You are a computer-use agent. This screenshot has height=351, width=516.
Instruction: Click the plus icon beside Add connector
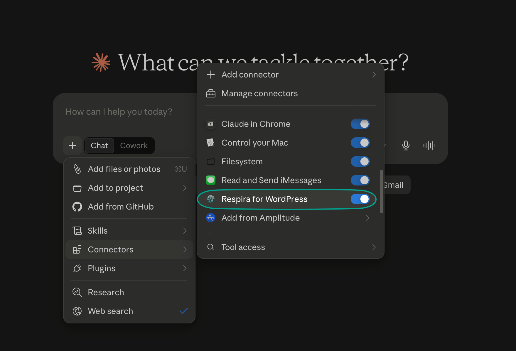tap(211, 75)
